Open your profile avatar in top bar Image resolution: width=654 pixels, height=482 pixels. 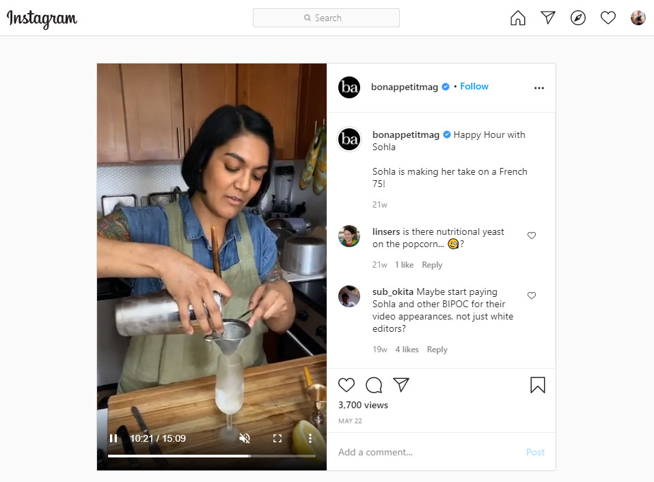638,18
